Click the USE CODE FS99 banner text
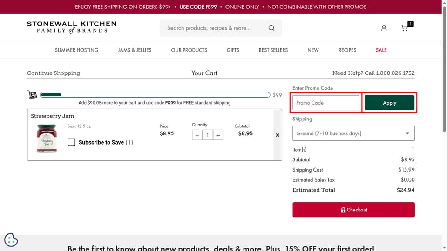The width and height of the screenshot is (447, 251). (198, 7)
